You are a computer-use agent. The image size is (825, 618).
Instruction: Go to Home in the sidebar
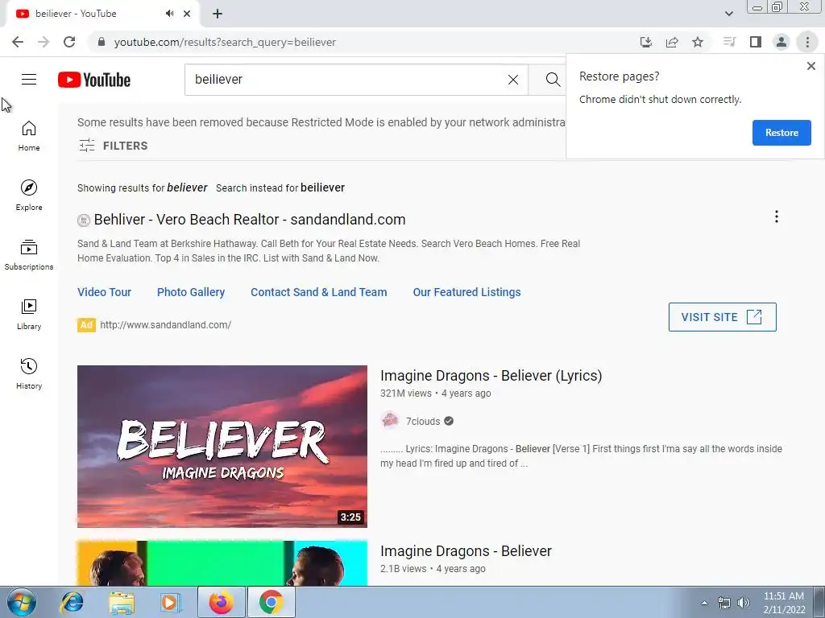pos(29,136)
